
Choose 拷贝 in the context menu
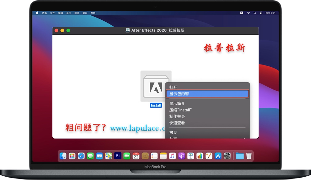click(x=207, y=132)
